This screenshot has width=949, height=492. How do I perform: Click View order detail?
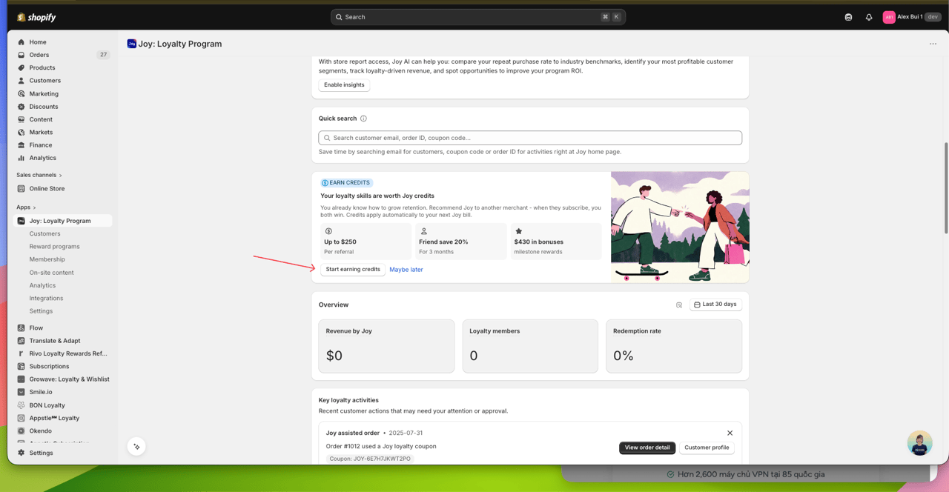pyautogui.click(x=647, y=448)
